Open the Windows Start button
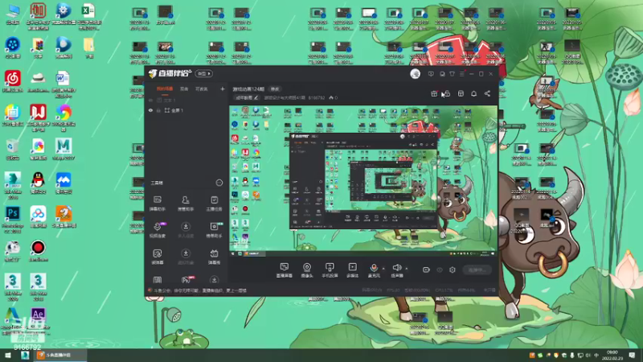Image resolution: width=643 pixels, height=362 pixels. pos(8,355)
